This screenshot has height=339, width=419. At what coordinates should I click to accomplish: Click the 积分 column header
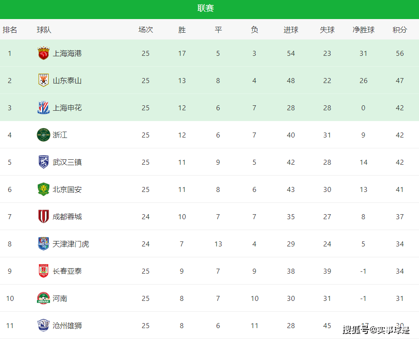coord(400,29)
